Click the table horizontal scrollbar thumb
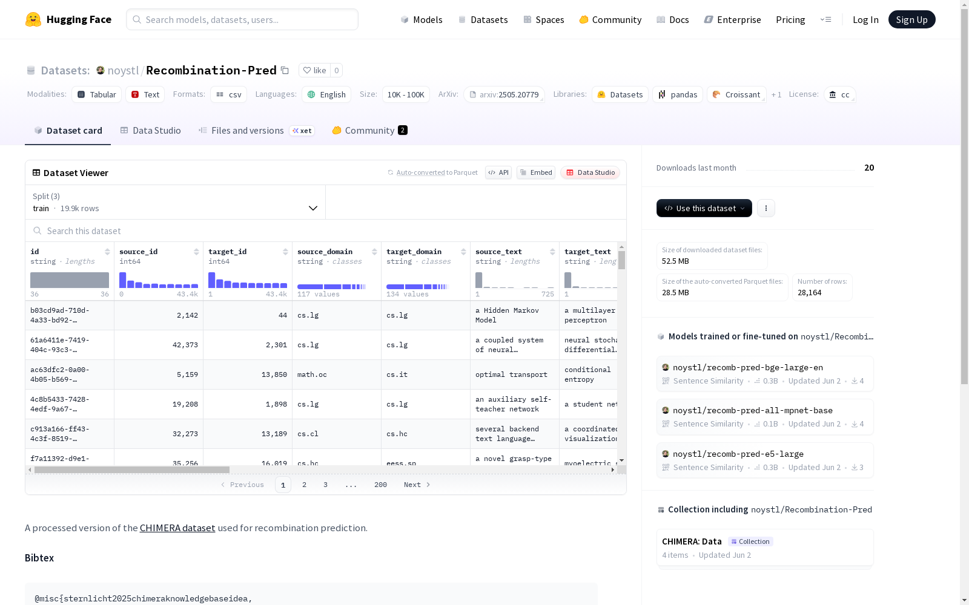969x605 pixels. click(132, 469)
